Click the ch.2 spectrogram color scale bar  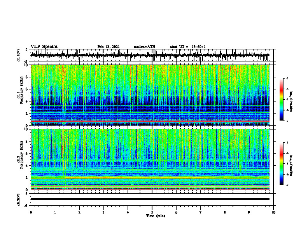click(281, 164)
